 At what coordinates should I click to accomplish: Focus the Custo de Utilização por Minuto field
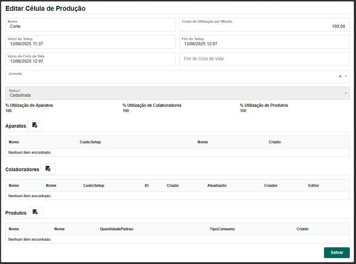point(264,26)
